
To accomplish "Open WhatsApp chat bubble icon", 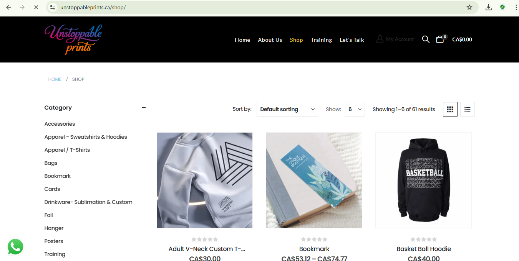I will (x=15, y=247).
